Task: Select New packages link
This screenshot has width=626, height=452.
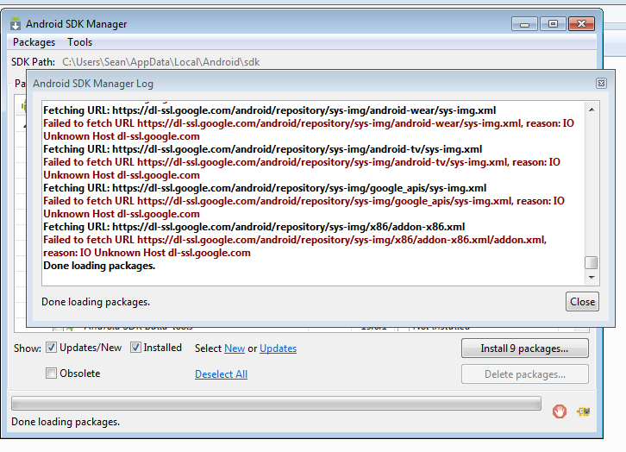Action: coord(235,348)
